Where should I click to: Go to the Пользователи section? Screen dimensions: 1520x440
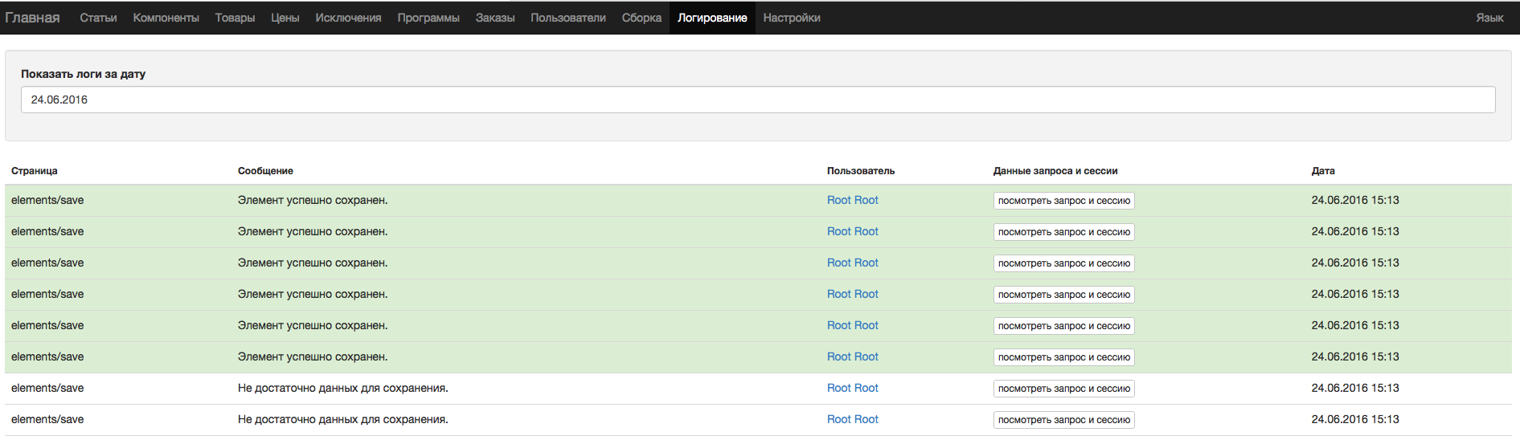567,18
